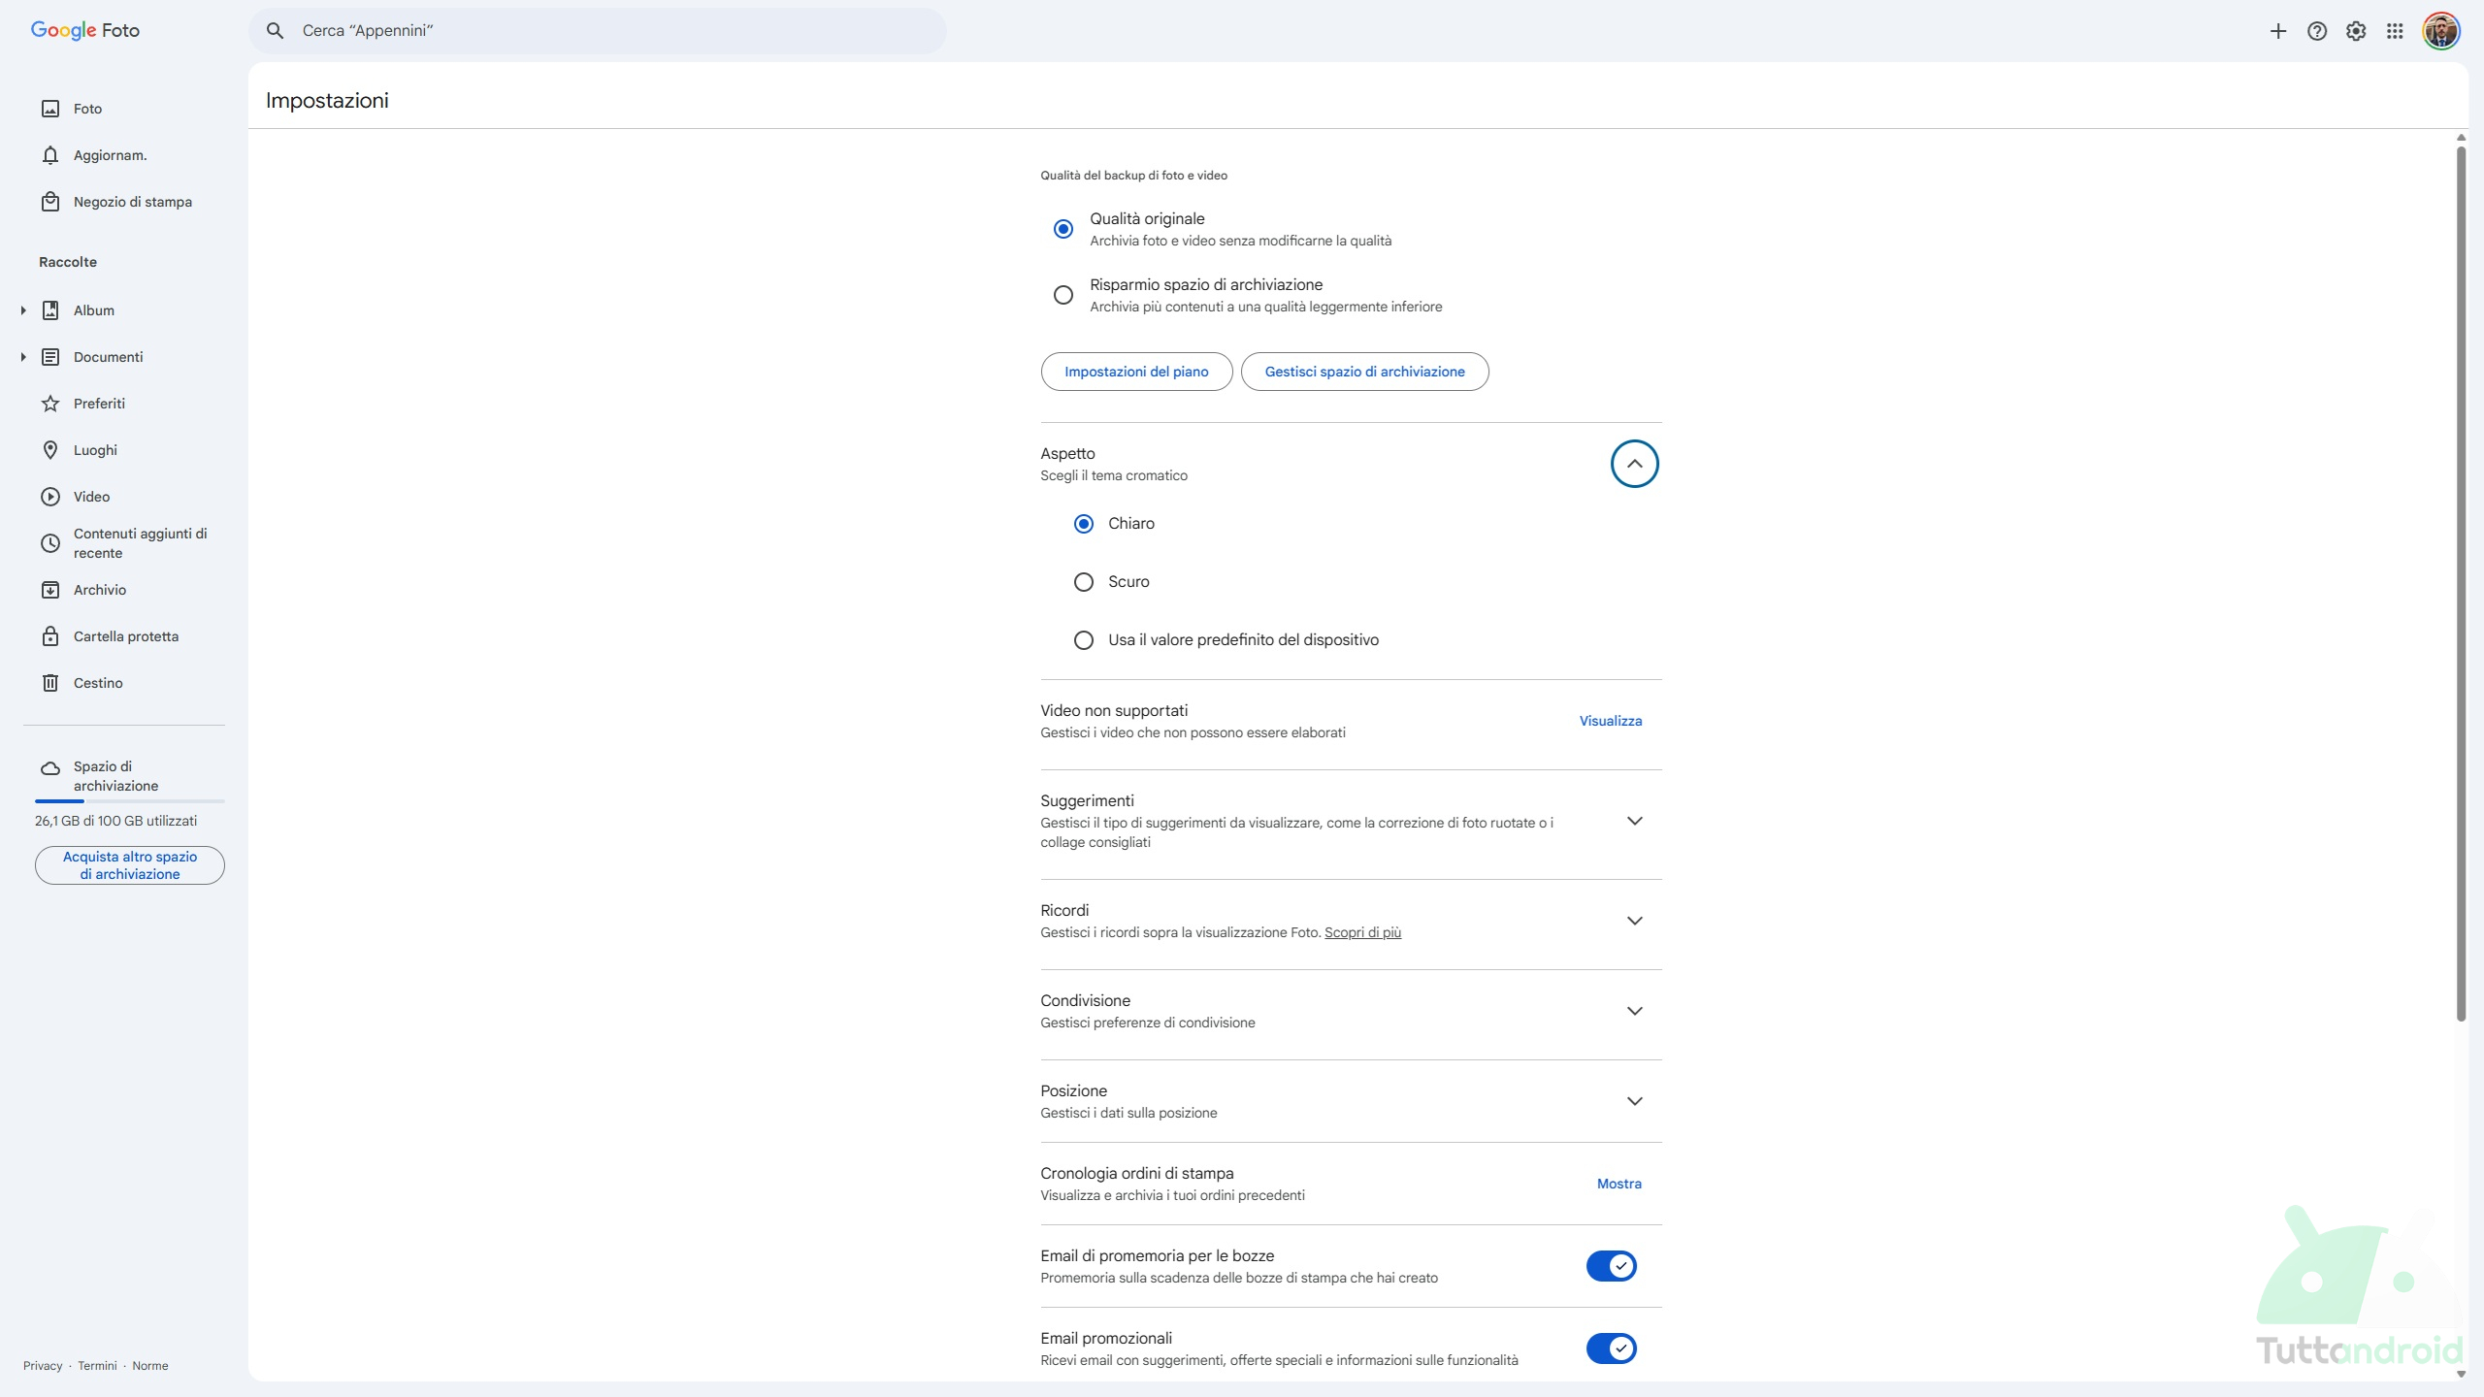Image resolution: width=2484 pixels, height=1397 pixels.
Task: Select the Scuro theme radio button
Action: tap(1083, 582)
